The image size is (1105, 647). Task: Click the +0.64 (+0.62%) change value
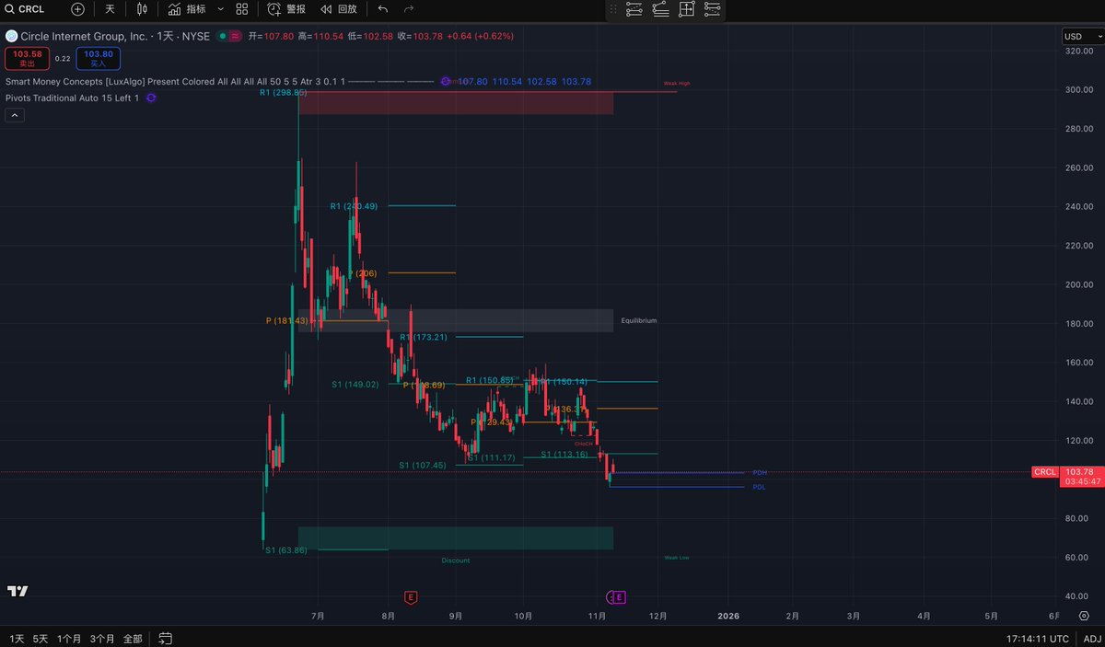pos(480,36)
